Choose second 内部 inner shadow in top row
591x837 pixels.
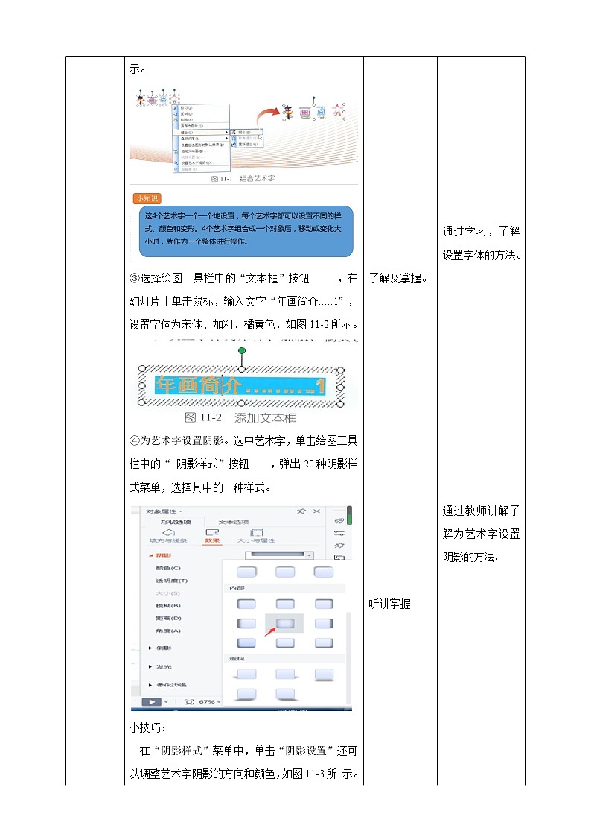point(285,604)
